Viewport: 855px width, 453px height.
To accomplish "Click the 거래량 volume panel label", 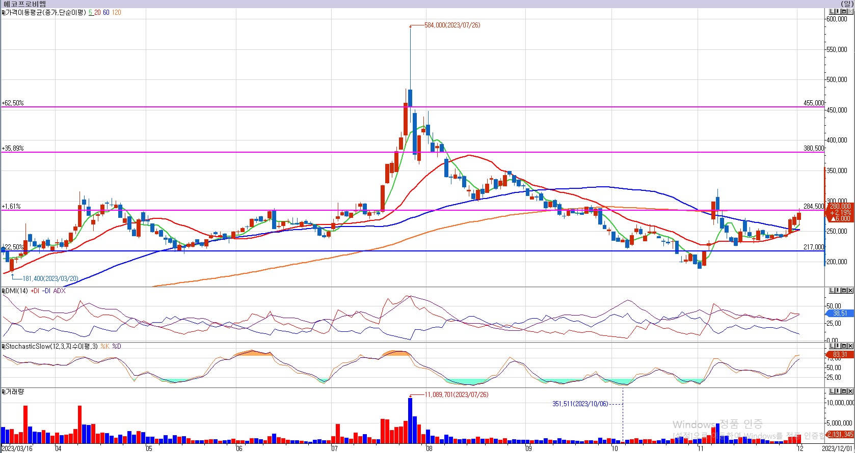I will coord(14,392).
